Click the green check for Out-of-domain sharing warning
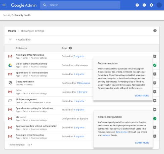The height and width of the screenshot is (154, 164). click(155, 65)
